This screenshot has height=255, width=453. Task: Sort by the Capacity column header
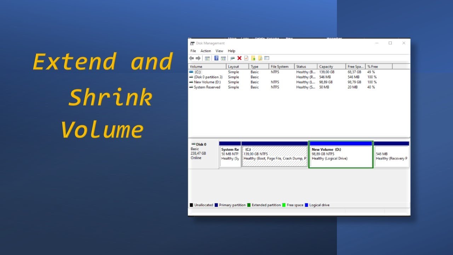click(x=332, y=67)
